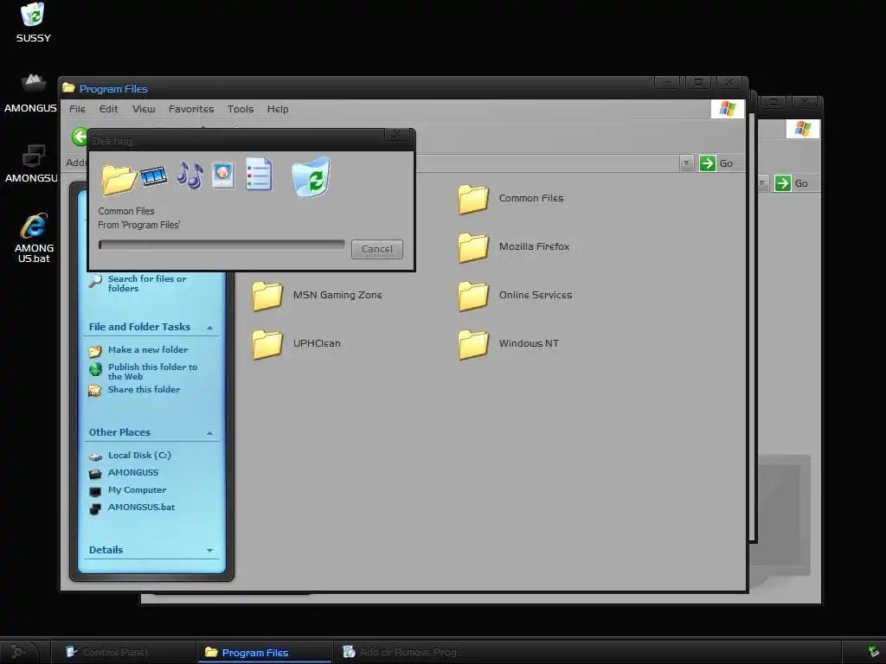Image resolution: width=886 pixels, height=664 pixels.
Task: Click the system tray network icon
Action: click(874, 652)
